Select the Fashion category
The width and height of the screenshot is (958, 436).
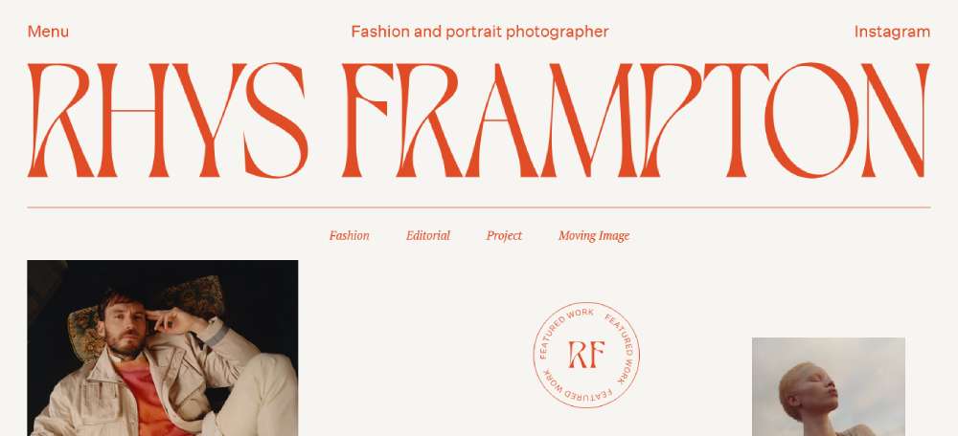(349, 235)
